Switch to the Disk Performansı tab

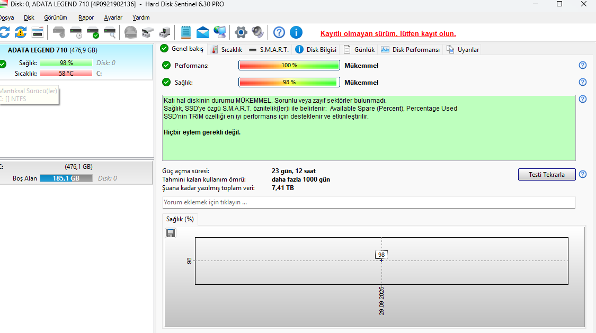click(411, 50)
